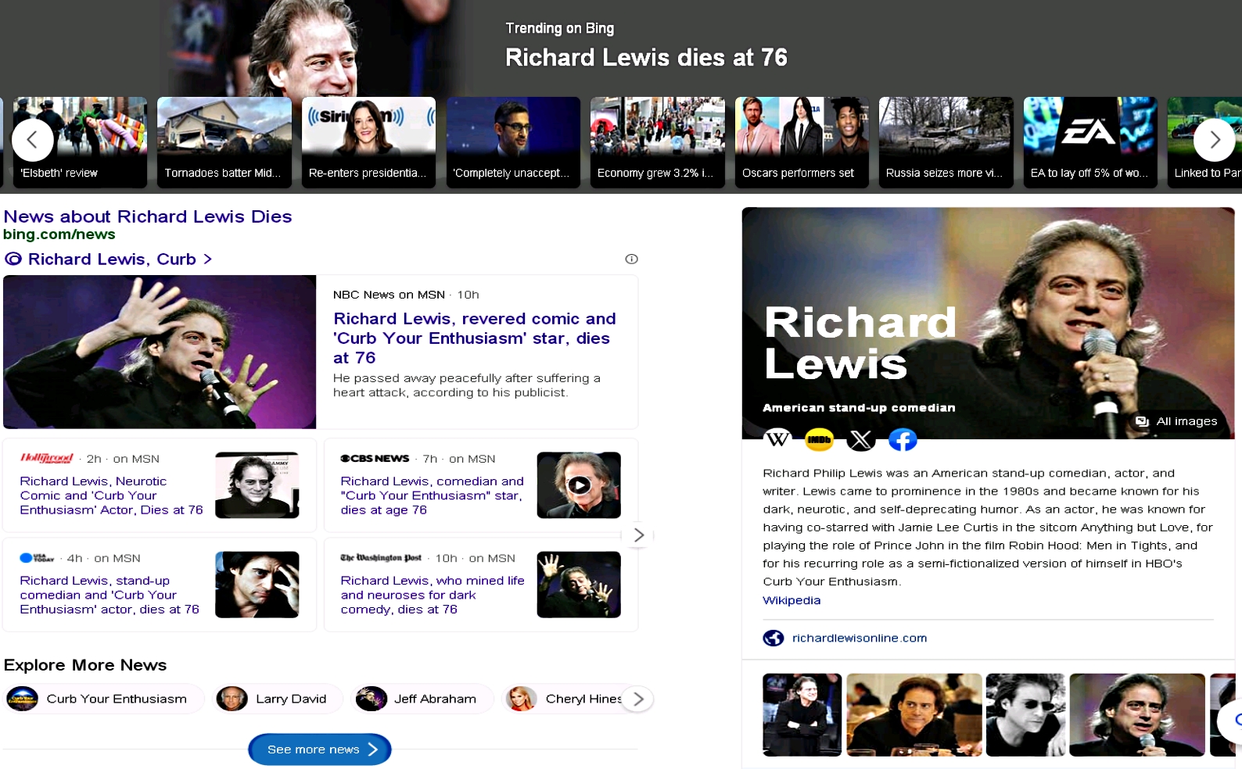Click the Hollywood Reporter source logo
1242x769 pixels.
47,459
